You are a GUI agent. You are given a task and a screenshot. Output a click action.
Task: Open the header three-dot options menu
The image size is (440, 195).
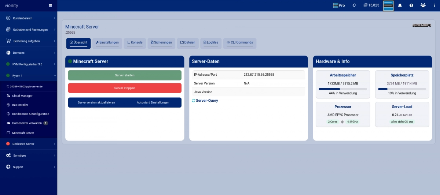434,5
